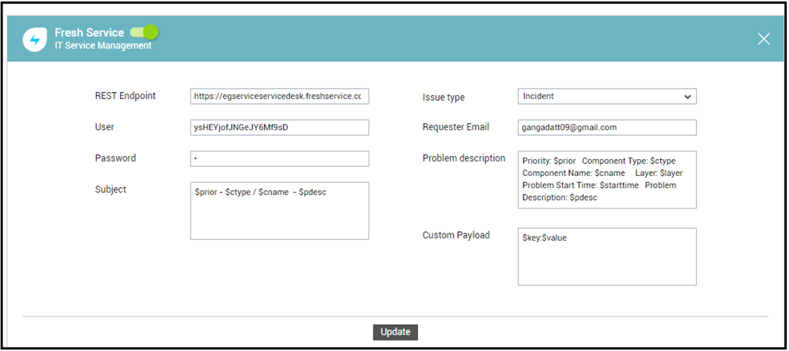The image size is (789, 351).
Task: Click the 'Custom Payload' label
Action: (x=456, y=235)
